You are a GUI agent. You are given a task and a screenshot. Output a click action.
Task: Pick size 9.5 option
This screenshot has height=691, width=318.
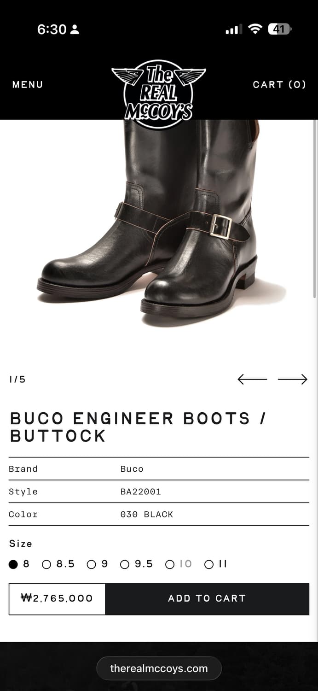(136, 564)
